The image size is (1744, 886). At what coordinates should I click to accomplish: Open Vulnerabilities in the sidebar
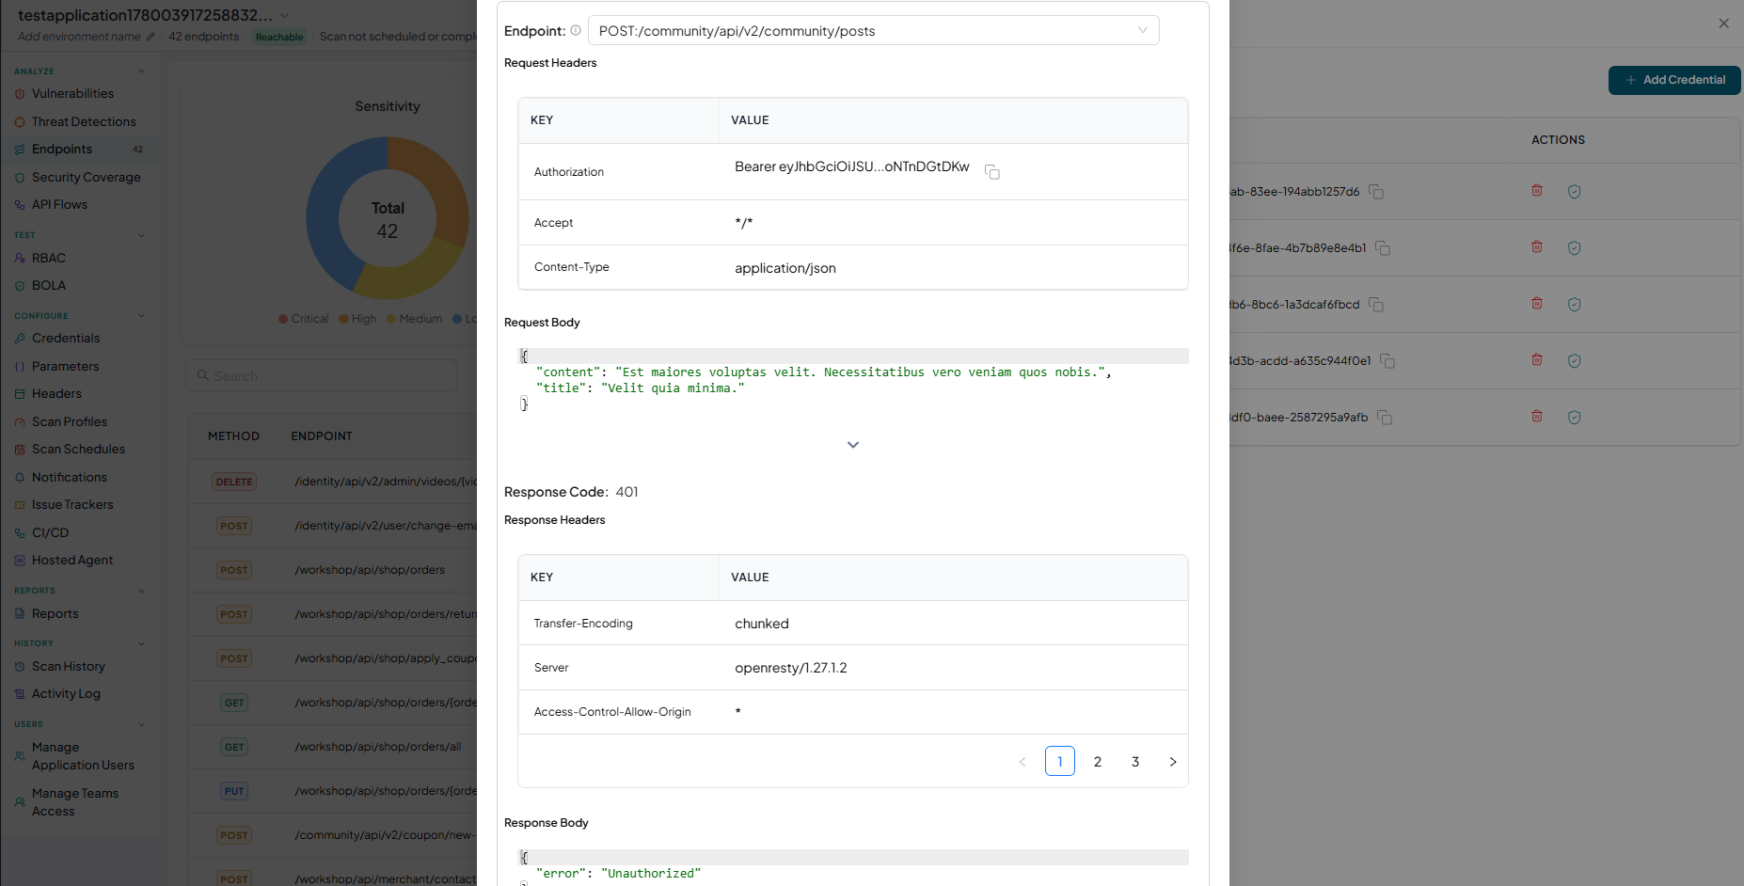[72, 94]
